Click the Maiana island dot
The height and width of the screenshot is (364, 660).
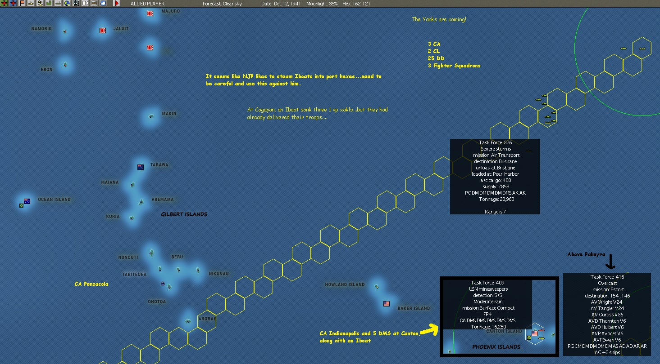pyautogui.click(x=132, y=185)
